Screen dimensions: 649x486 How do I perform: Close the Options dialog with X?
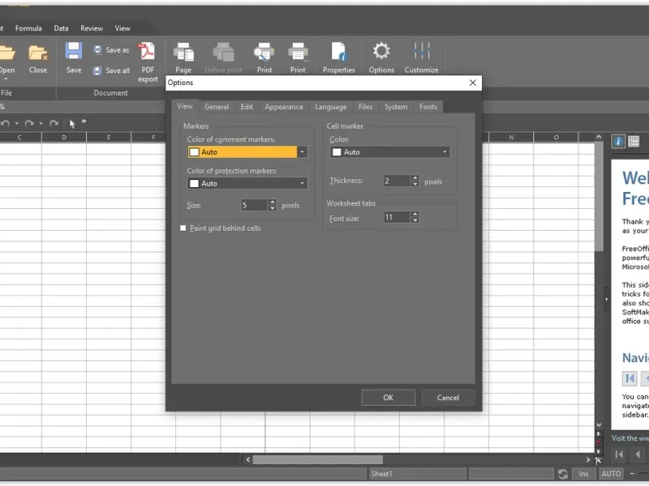click(473, 83)
